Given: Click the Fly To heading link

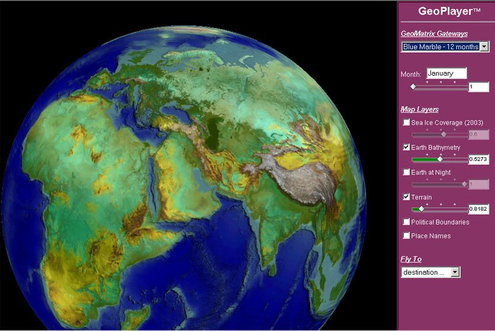Looking at the screenshot, I should pyautogui.click(x=411, y=259).
